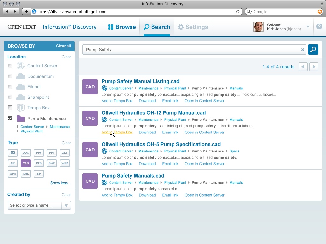Email link for OH-5 Pump Specifications
The image size is (326, 244).
click(170, 164)
